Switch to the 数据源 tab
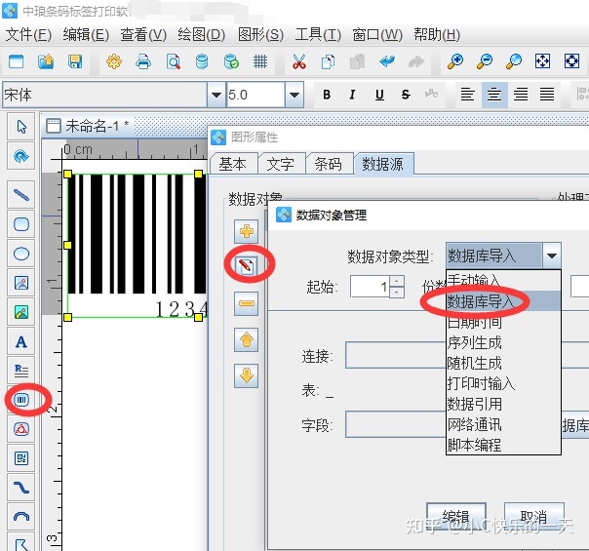The height and width of the screenshot is (551, 589). 383,164
